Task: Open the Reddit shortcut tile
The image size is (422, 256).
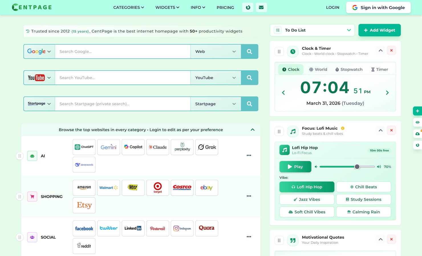Action: pyautogui.click(x=84, y=246)
